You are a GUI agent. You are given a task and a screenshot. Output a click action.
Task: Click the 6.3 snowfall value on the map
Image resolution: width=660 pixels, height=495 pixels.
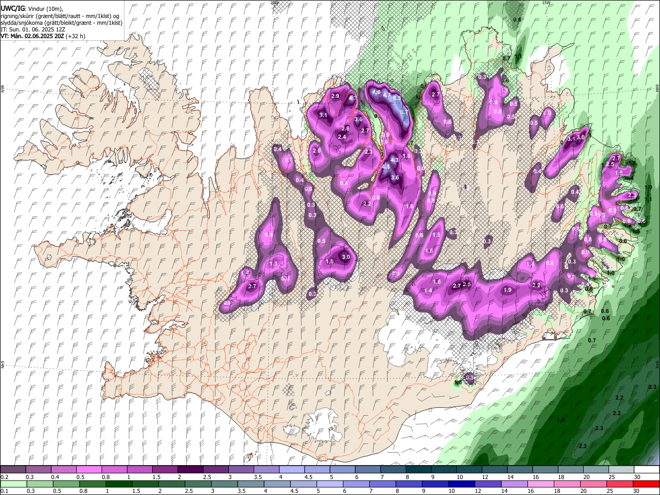click(397, 98)
